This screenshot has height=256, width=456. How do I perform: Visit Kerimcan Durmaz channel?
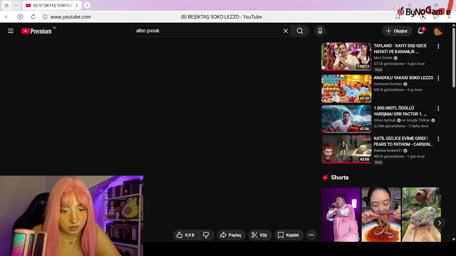click(x=388, y=84)
